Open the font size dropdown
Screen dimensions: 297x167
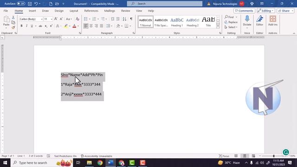(x=52, y=19)
